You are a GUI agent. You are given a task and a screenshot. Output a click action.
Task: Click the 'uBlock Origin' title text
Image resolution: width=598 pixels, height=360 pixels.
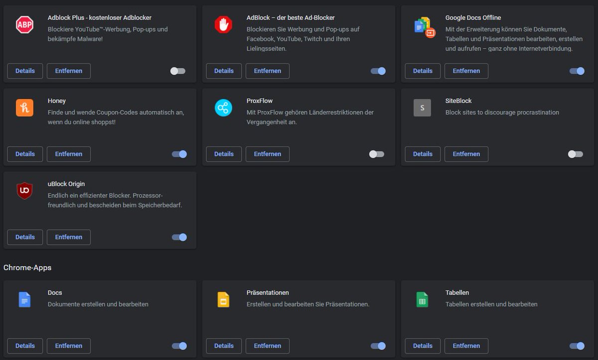click(67, 184)
